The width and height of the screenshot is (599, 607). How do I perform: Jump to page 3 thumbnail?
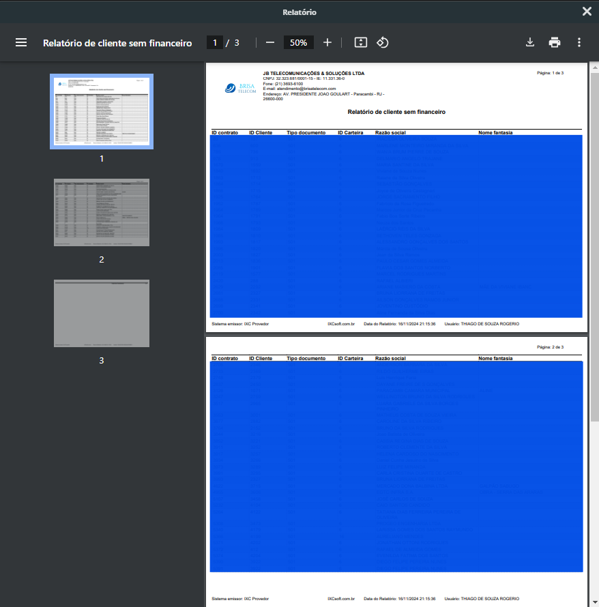(x=102, y=313)
